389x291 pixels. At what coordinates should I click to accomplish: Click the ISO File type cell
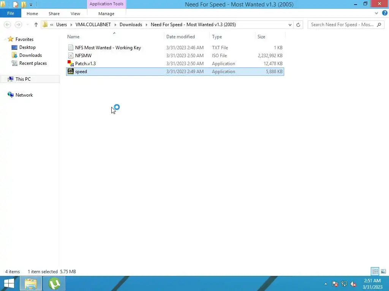tap(219, 55)
